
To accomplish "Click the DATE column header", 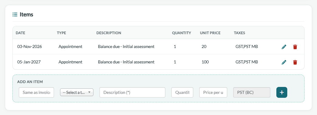I will pos(20,33).
